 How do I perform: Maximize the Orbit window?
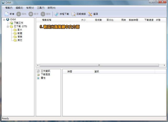pos(156,2)
